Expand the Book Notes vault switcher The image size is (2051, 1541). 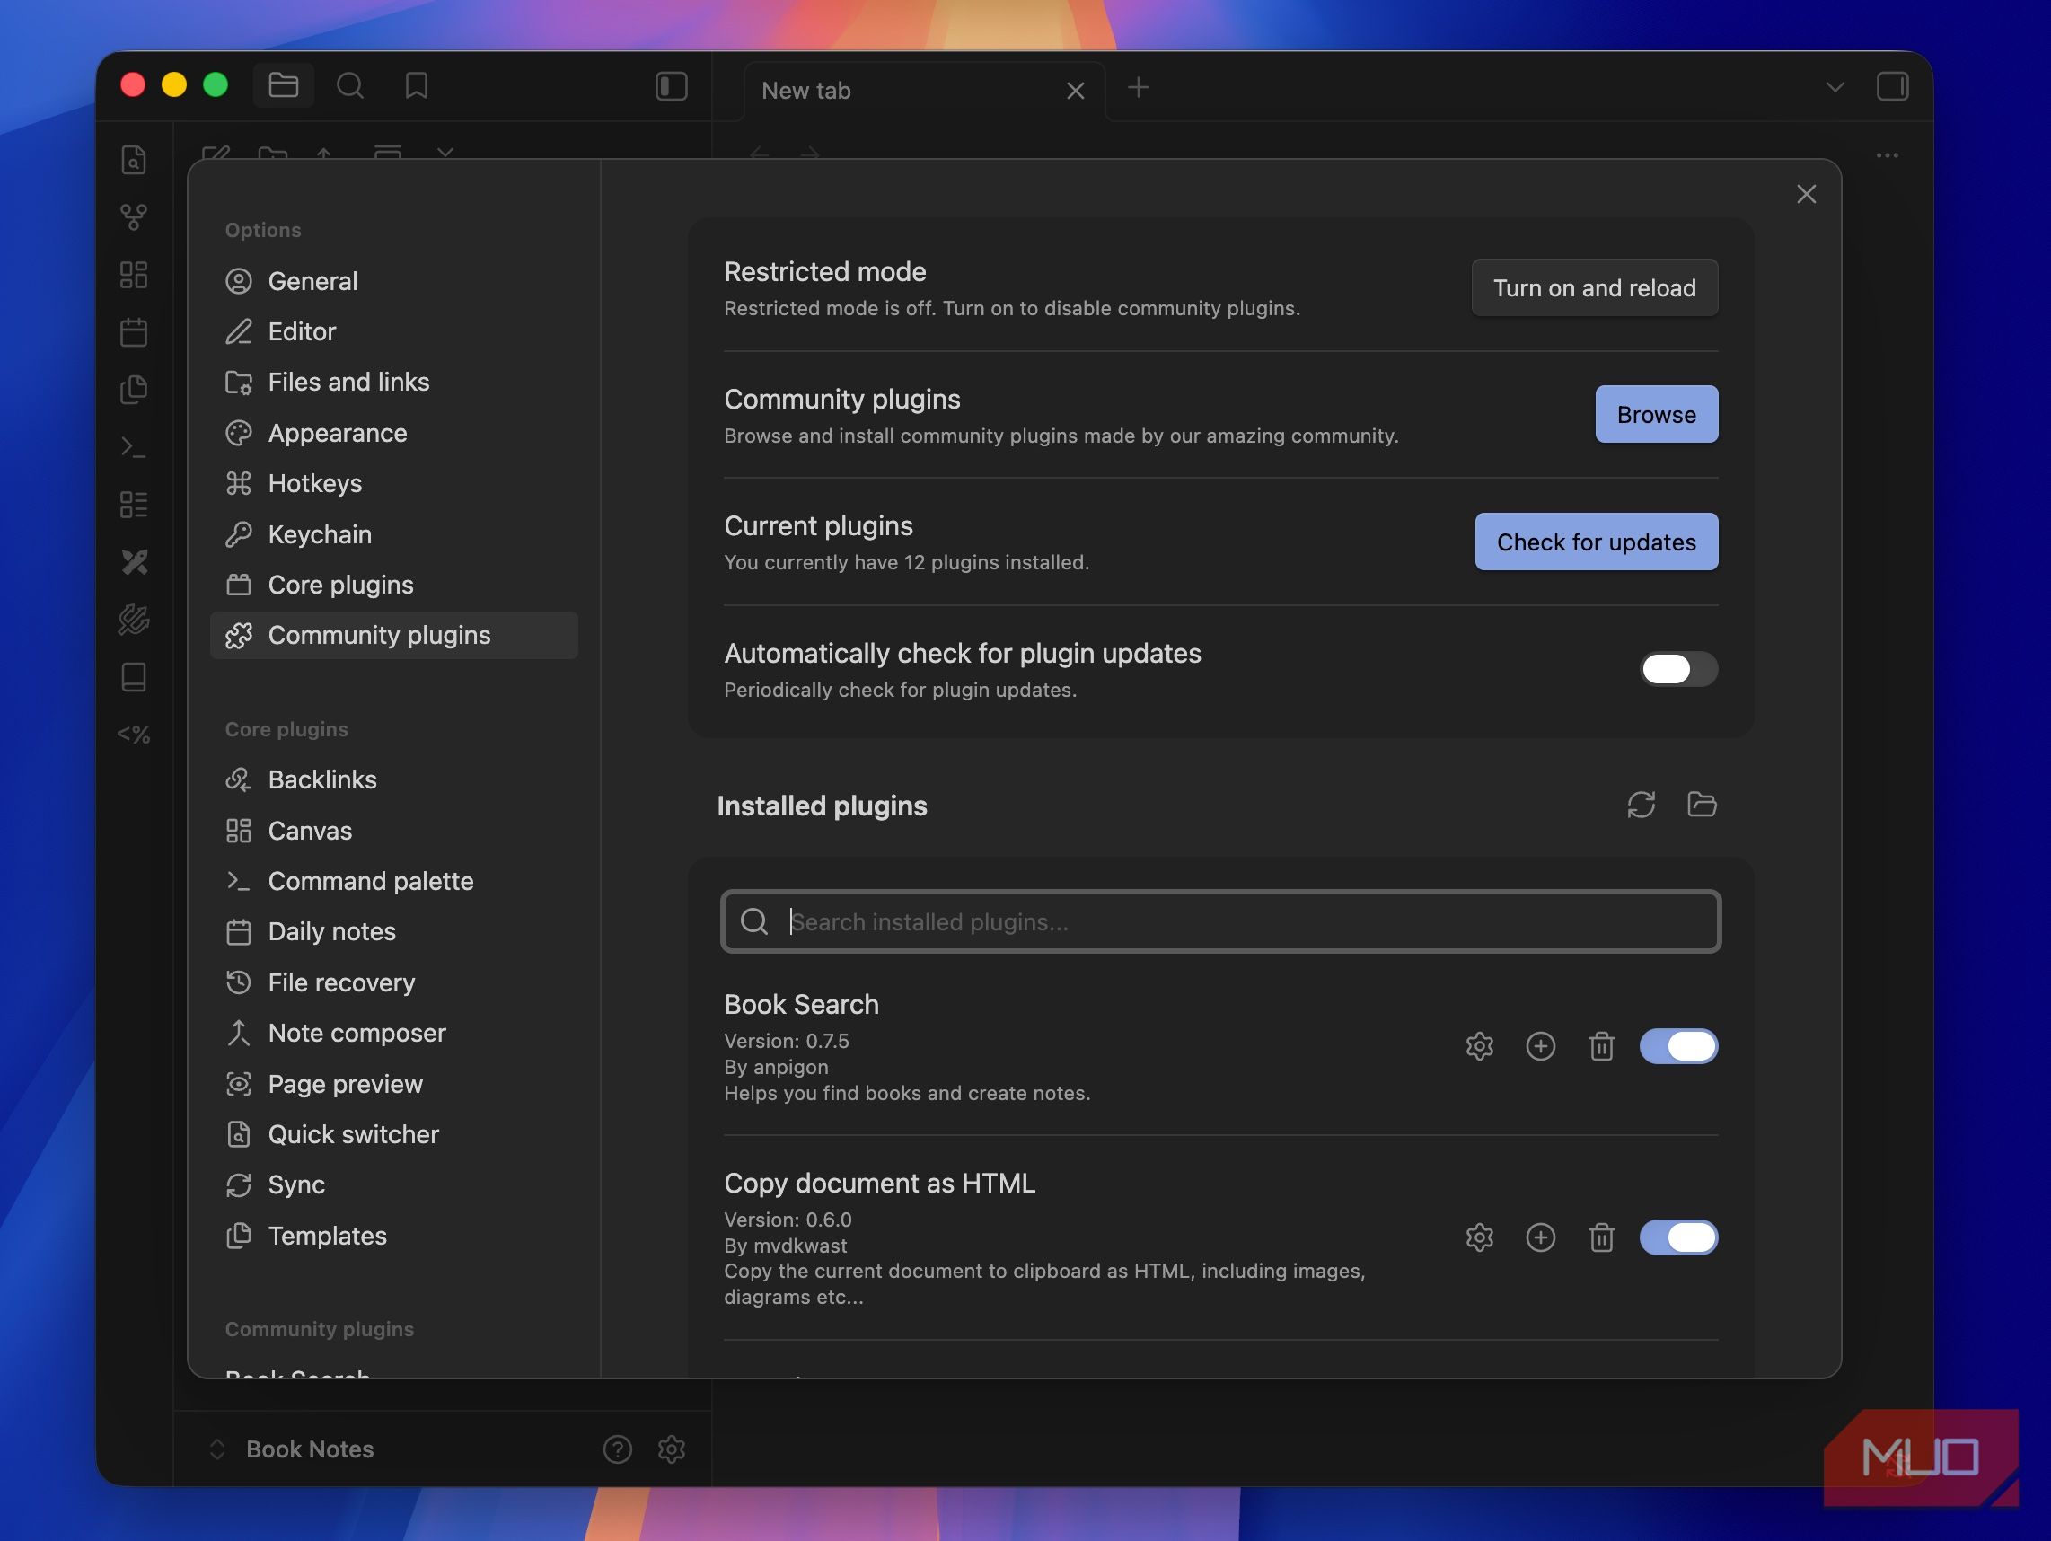(291, 1449)
